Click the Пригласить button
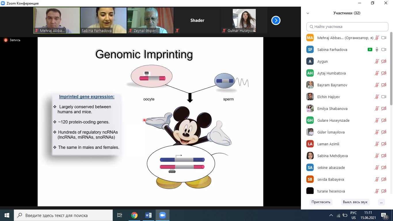The height and width of the screenshot is (221, 393). [321, 202]
